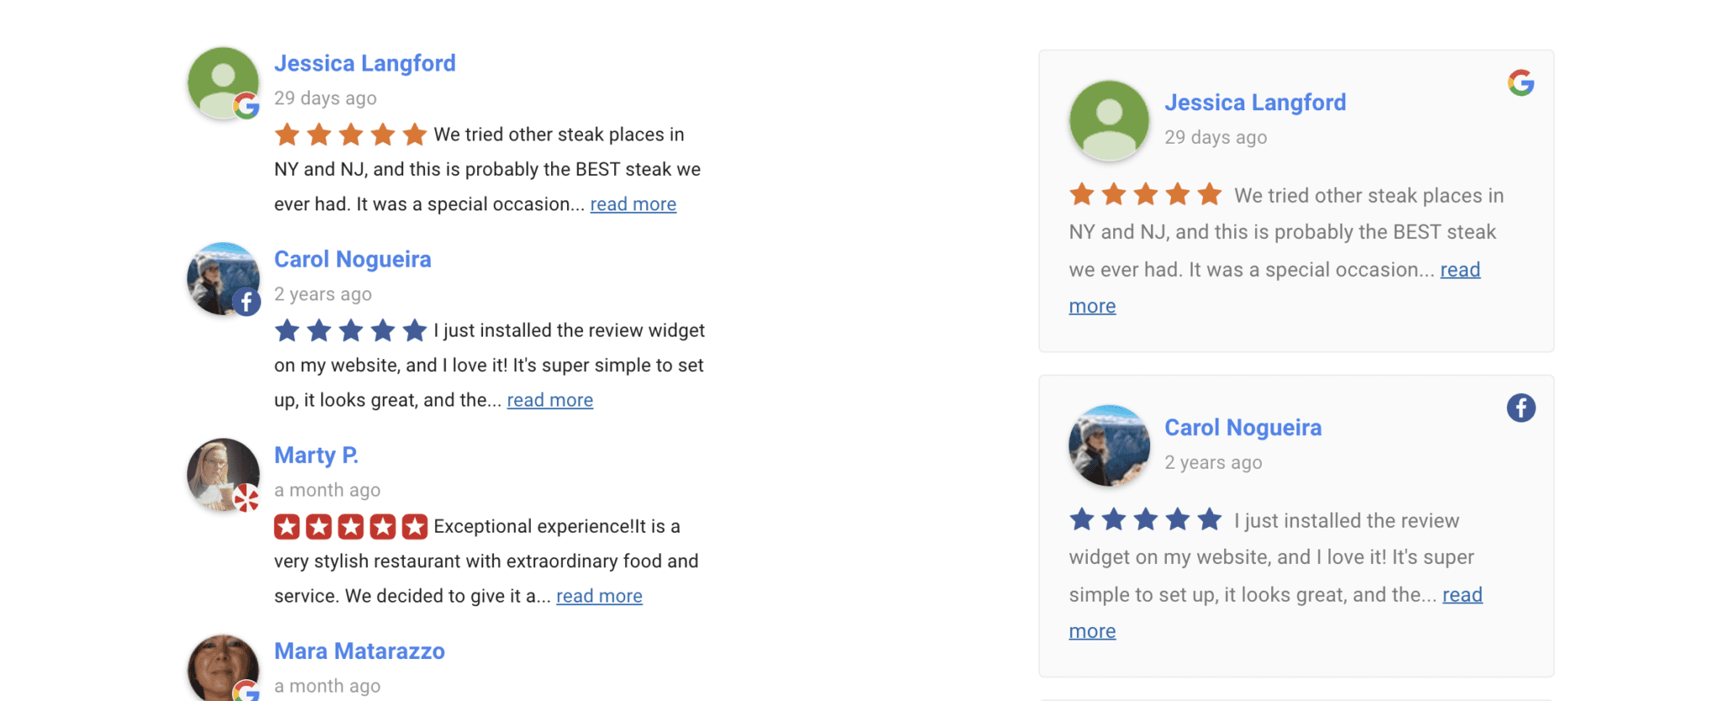Open Jessica Langford's name in left list

[364, 63]
